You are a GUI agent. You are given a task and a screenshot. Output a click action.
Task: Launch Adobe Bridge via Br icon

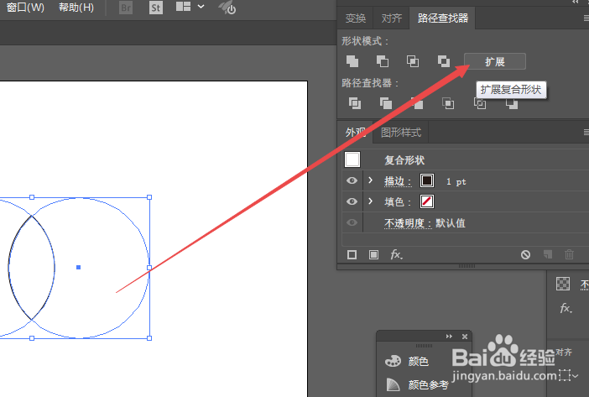click(126, 8)
